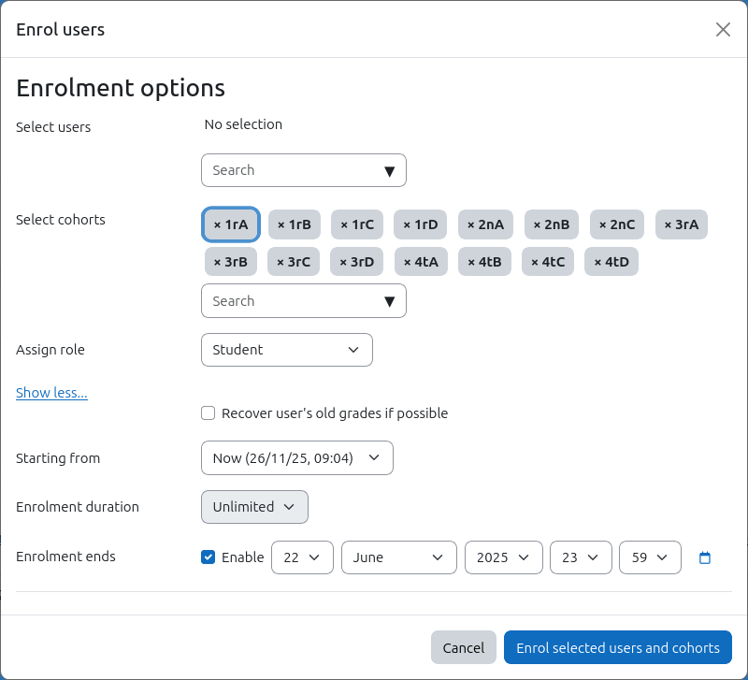Disable the Enrolment ends Enable checkbox
Screen dimensions: 748x680
coord(209,557)
